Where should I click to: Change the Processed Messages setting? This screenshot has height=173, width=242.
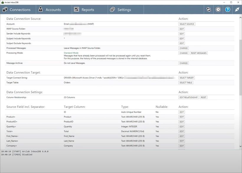tap(183, 48)
